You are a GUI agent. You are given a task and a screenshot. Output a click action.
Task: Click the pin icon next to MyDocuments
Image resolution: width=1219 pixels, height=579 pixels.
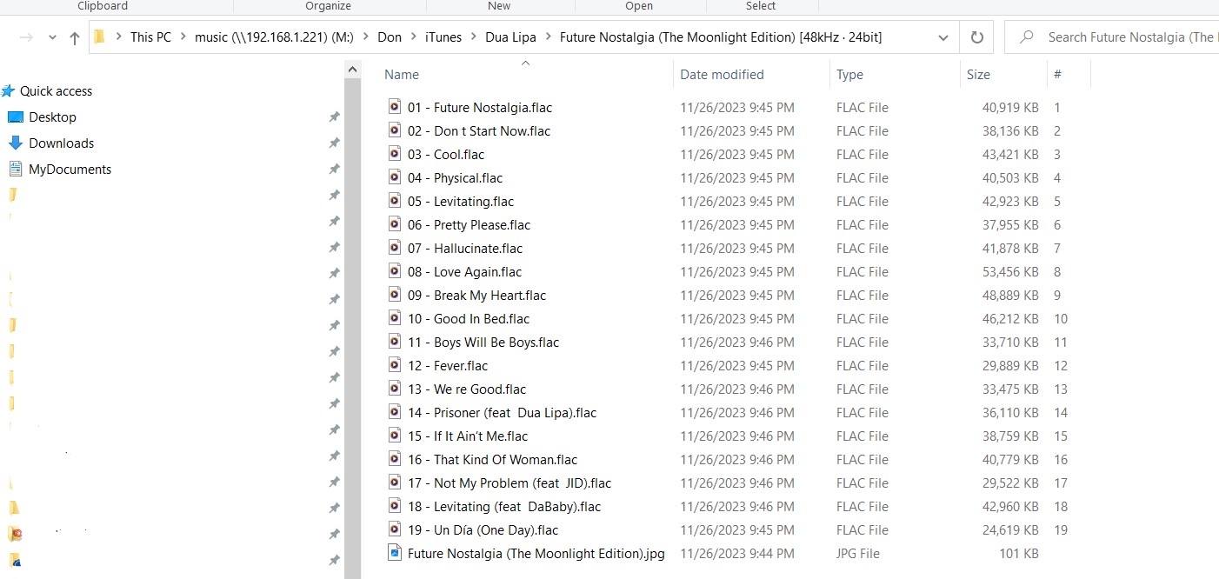pyautogui.click(x=334, y=170)
